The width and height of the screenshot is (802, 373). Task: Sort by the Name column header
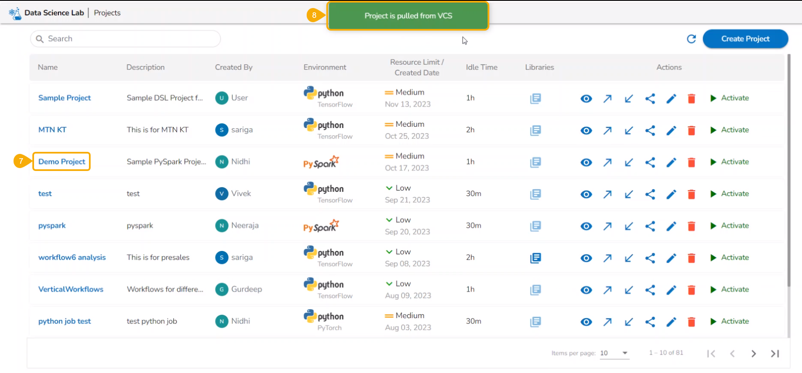(x=48, y=67)
